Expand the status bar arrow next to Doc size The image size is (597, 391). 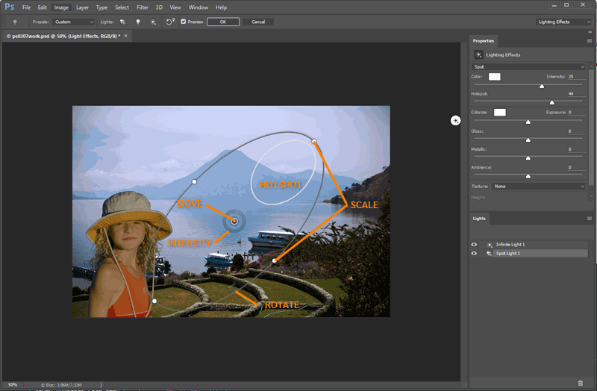[x=101, y=385]
